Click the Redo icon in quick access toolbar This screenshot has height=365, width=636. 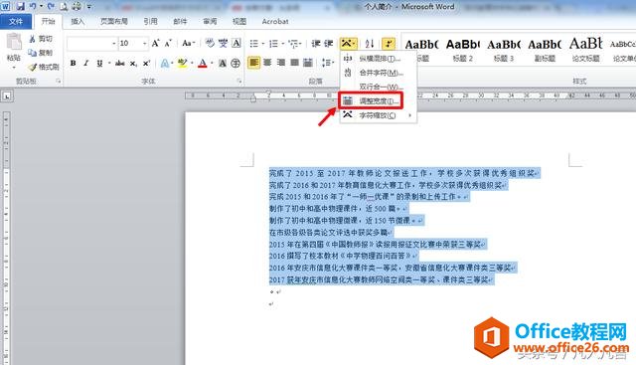pyautogui.click(x=51, y=6)
